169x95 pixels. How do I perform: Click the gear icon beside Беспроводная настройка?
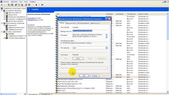click(57, 86)
